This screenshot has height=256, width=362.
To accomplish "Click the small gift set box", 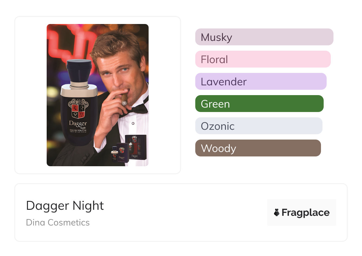I will point(136,147).
